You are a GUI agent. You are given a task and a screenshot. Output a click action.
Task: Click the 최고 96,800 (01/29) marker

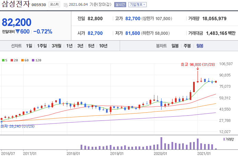(x=198, y=64)
